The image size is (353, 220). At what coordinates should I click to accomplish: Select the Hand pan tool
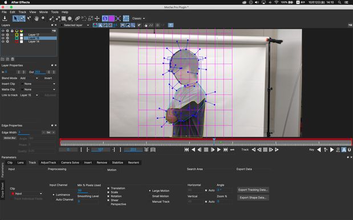[x=36, y=19]
